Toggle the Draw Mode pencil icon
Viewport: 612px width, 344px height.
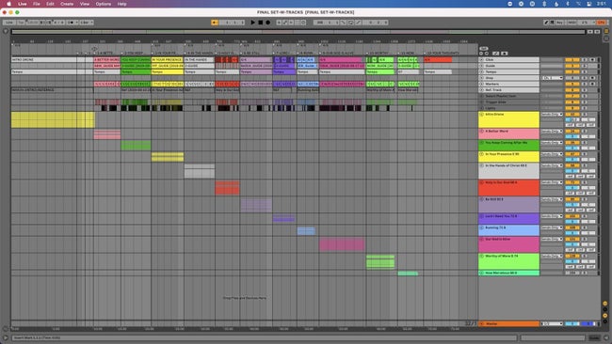[x=546, y=23]
